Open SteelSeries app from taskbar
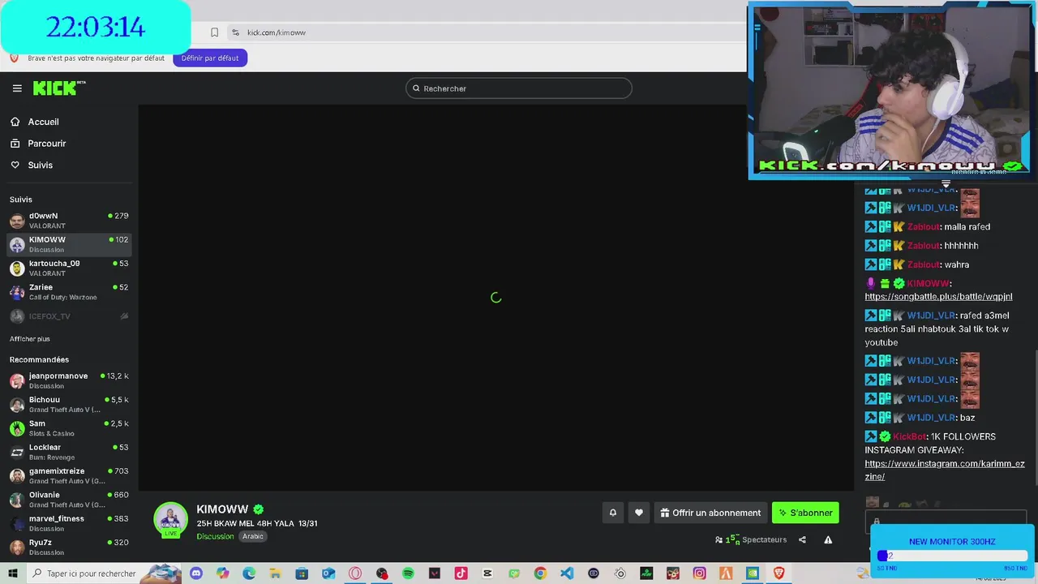The image size is (1038, 584). pyautogui.click(x=620, y=573)
